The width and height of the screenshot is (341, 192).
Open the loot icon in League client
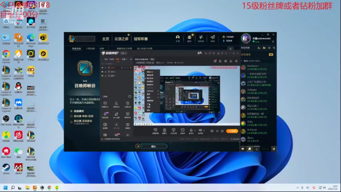point(201,38)
